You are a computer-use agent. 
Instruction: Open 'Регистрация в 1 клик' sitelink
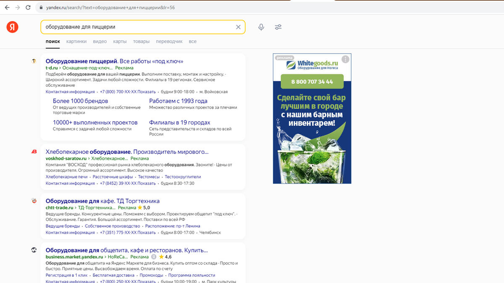[67, 275]
